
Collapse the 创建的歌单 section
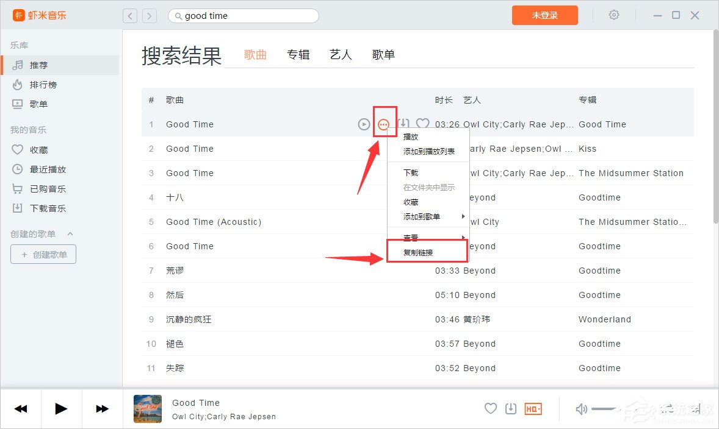pos(69,233)
